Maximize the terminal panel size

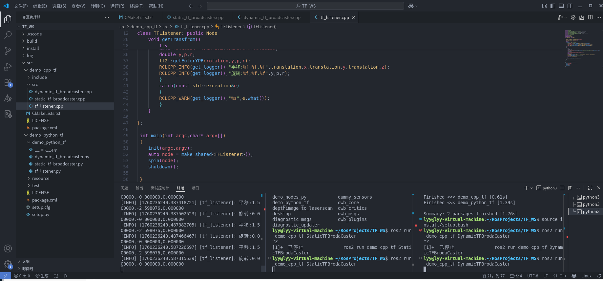click(x=590, y=188)
